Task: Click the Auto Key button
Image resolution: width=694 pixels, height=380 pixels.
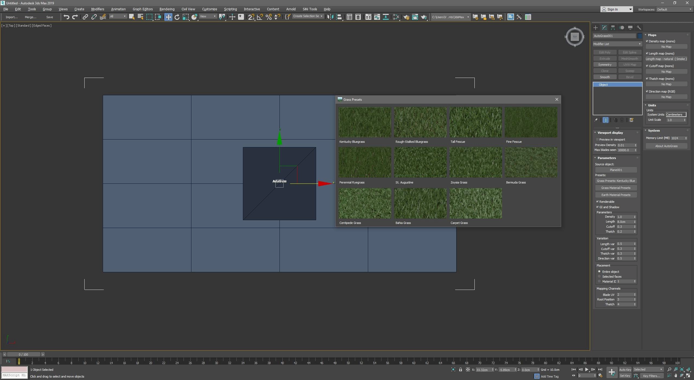Action: [x=625, y=369]
